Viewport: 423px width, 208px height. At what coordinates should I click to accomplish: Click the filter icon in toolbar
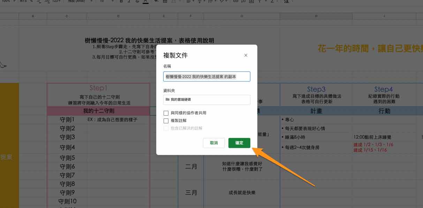tap(260, 1)
